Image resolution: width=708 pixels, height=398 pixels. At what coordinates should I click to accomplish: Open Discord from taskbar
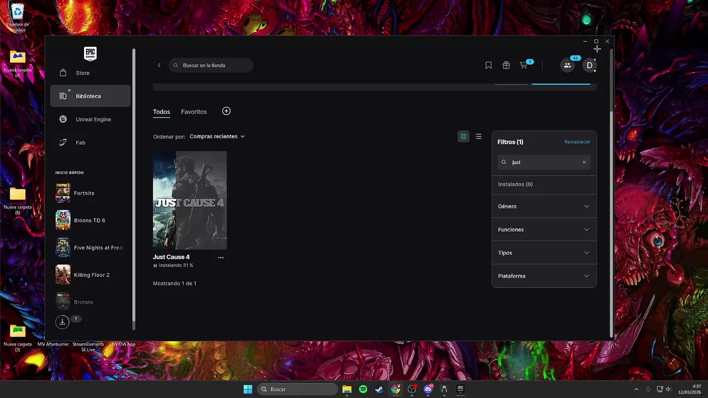[x=428, y=389]
